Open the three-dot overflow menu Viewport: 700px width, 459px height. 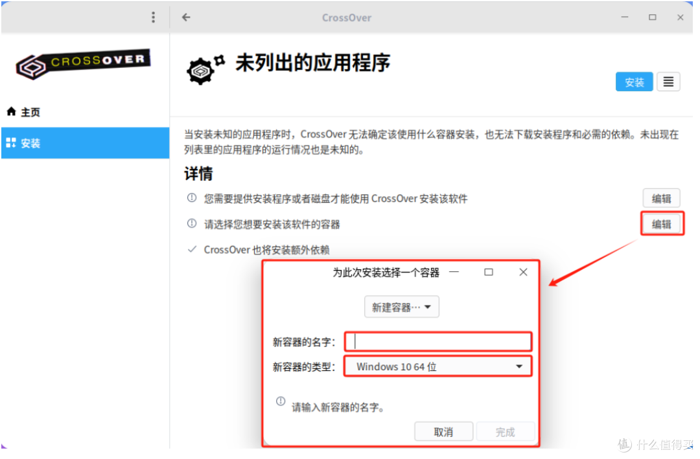[x=154, y=17]
